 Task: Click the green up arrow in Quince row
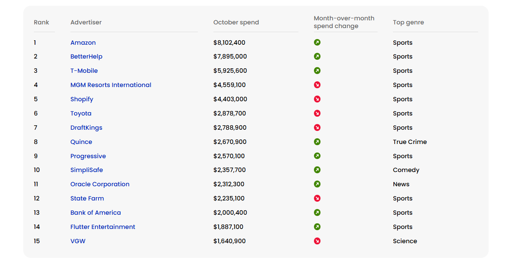(317, 142)
